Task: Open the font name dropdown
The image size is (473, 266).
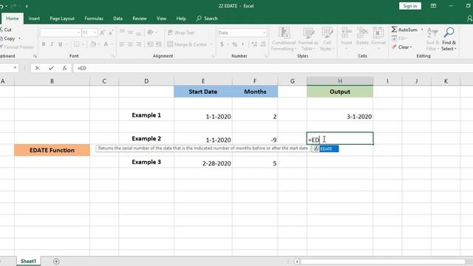Action: [79, 33]
